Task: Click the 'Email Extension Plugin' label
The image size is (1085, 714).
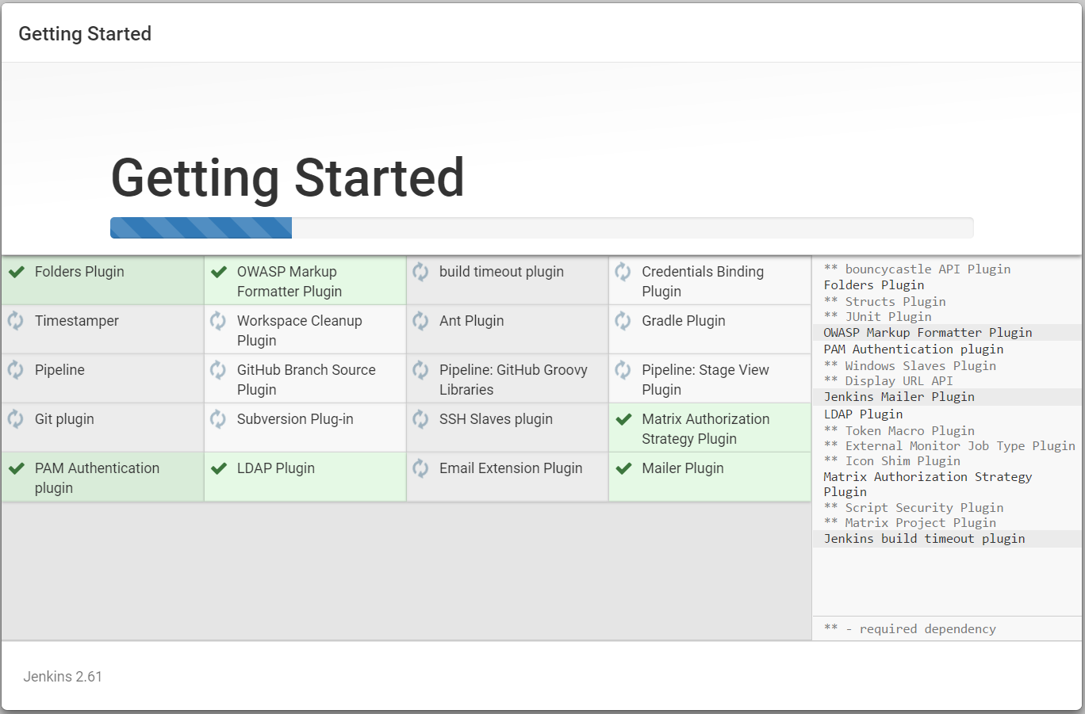Action: click(x=511, y=468)
